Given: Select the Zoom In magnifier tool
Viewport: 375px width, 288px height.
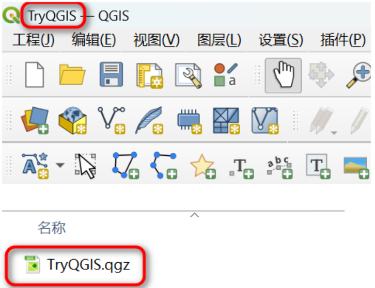Looking at the screenshot, I should coord(359,75).
